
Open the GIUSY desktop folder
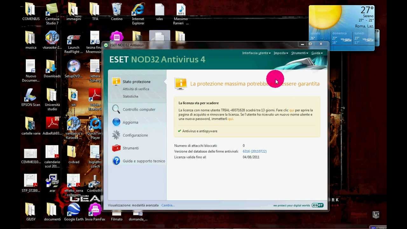31,212
